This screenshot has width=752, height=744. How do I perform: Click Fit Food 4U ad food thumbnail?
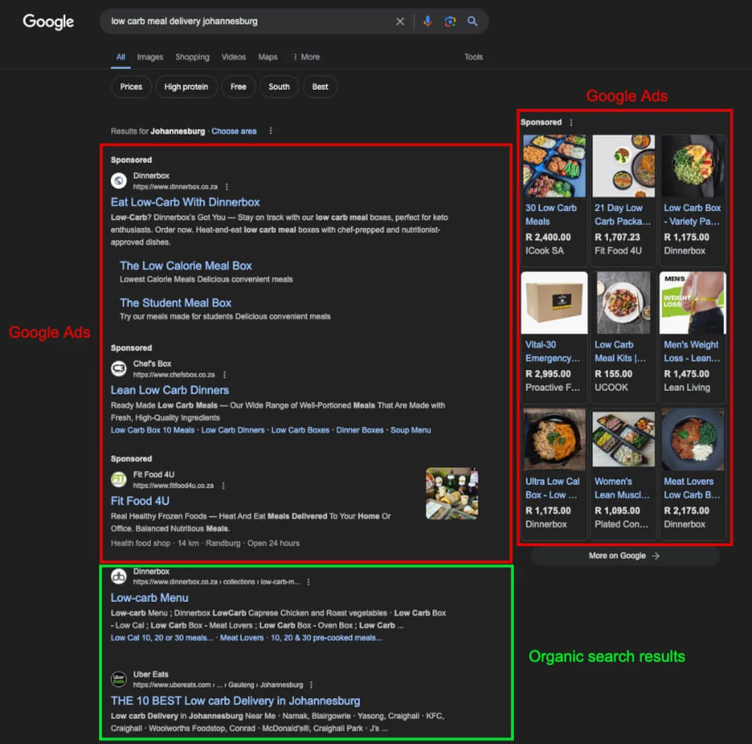tap(452, 493)
